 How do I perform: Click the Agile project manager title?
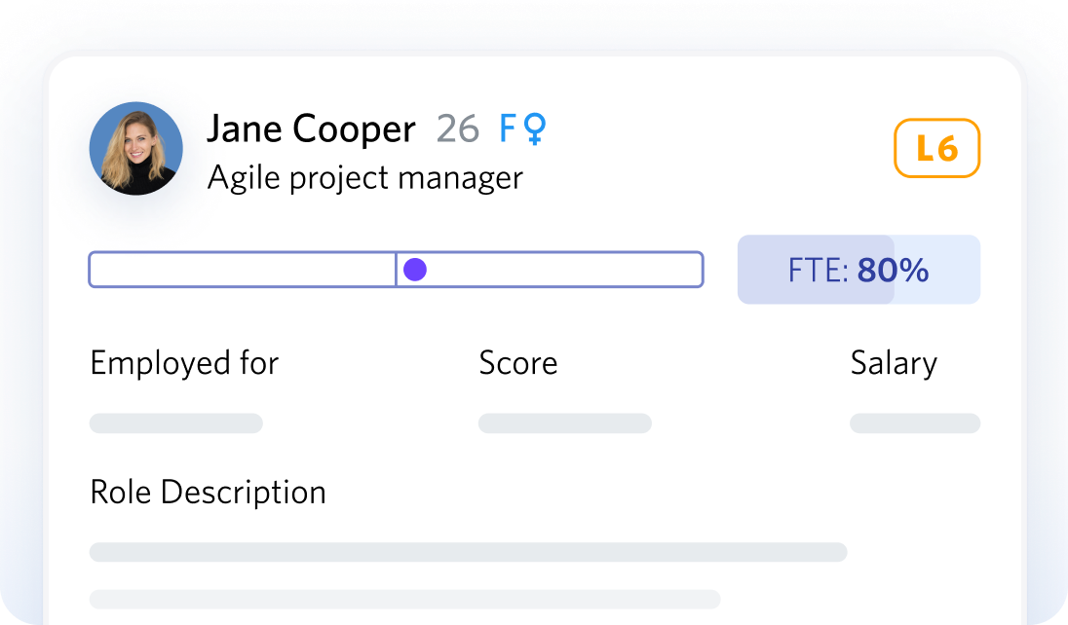365,178
